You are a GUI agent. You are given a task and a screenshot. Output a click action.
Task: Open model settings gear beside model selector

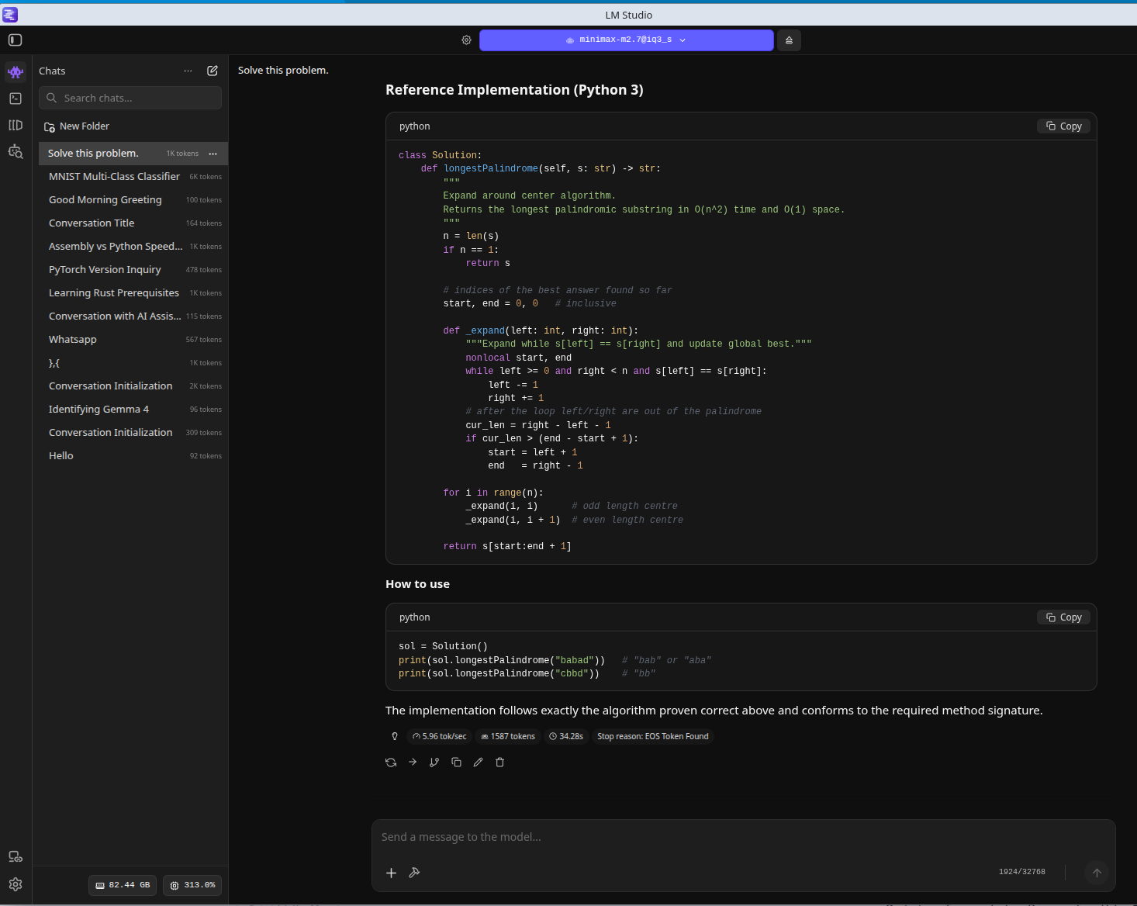tap(466, 40)
